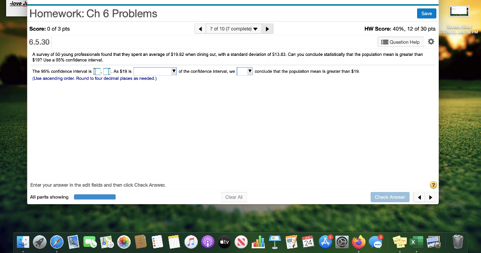Screen dimensions: 481x253
Task: Click the 'Score: 0 of 3 pts' text
Action: 49,29
